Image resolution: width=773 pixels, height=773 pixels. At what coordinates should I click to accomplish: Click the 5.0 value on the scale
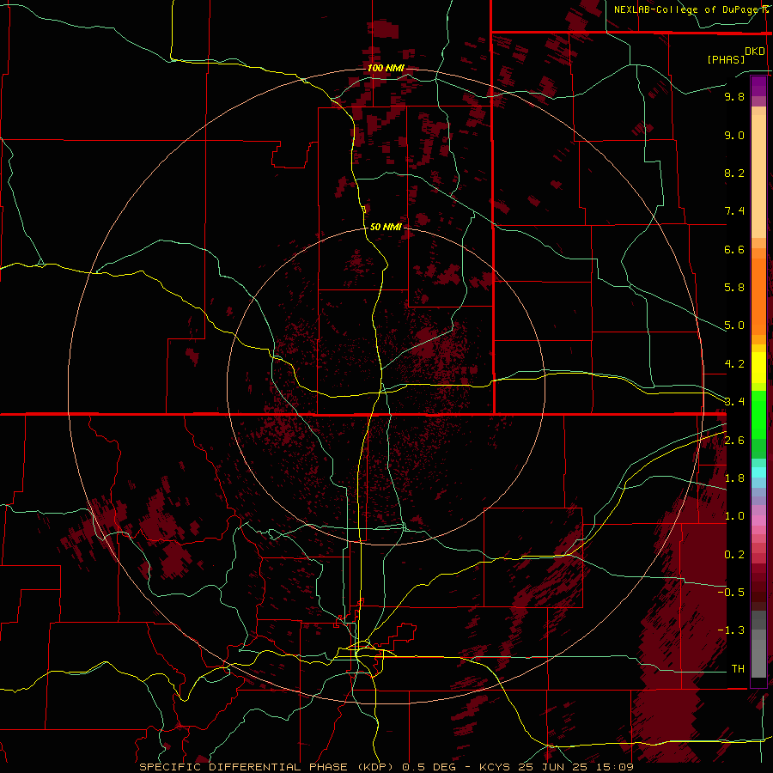734,326
